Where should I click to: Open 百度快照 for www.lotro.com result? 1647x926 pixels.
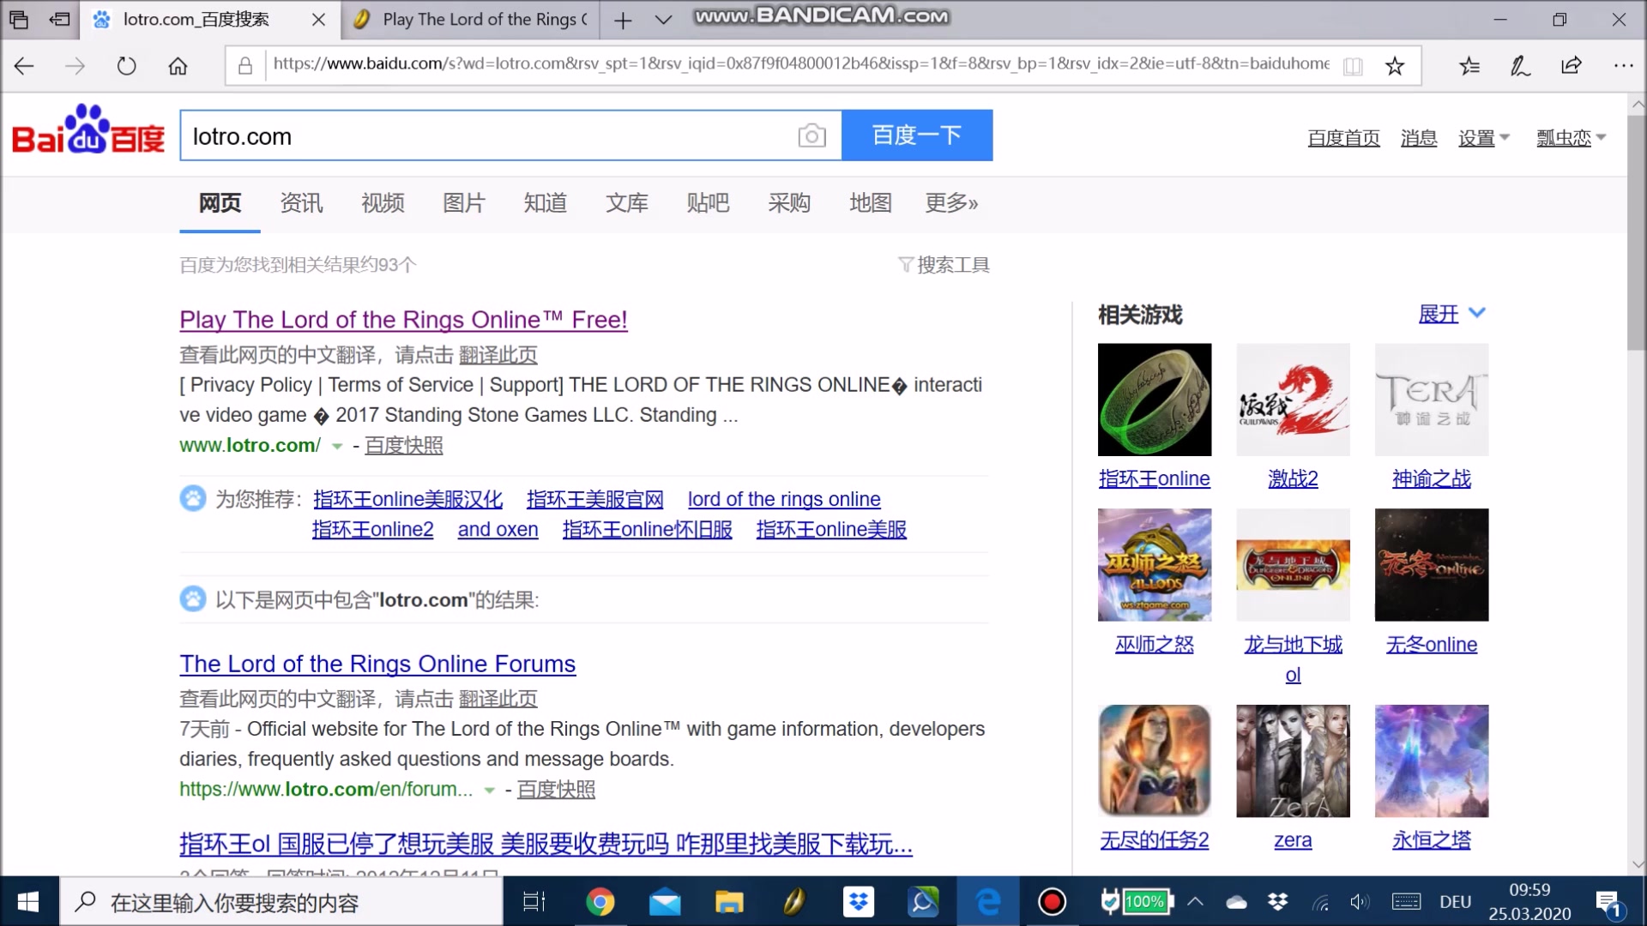pyautogui.click(x=404, y=446)
